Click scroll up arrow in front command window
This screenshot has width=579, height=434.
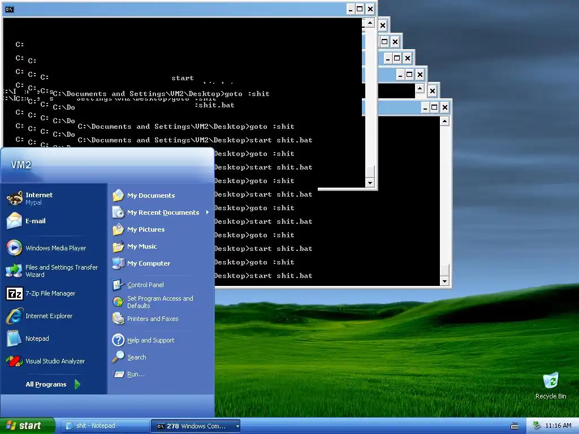370,23
